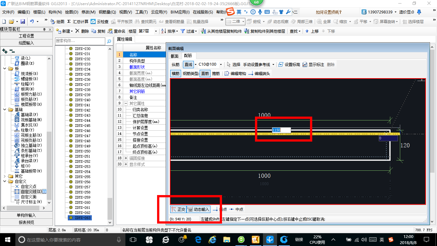This screenshot has height=246, width=437.
Task: Click 选择 pointer tool in section editor
Action: [x=233, y=64]
